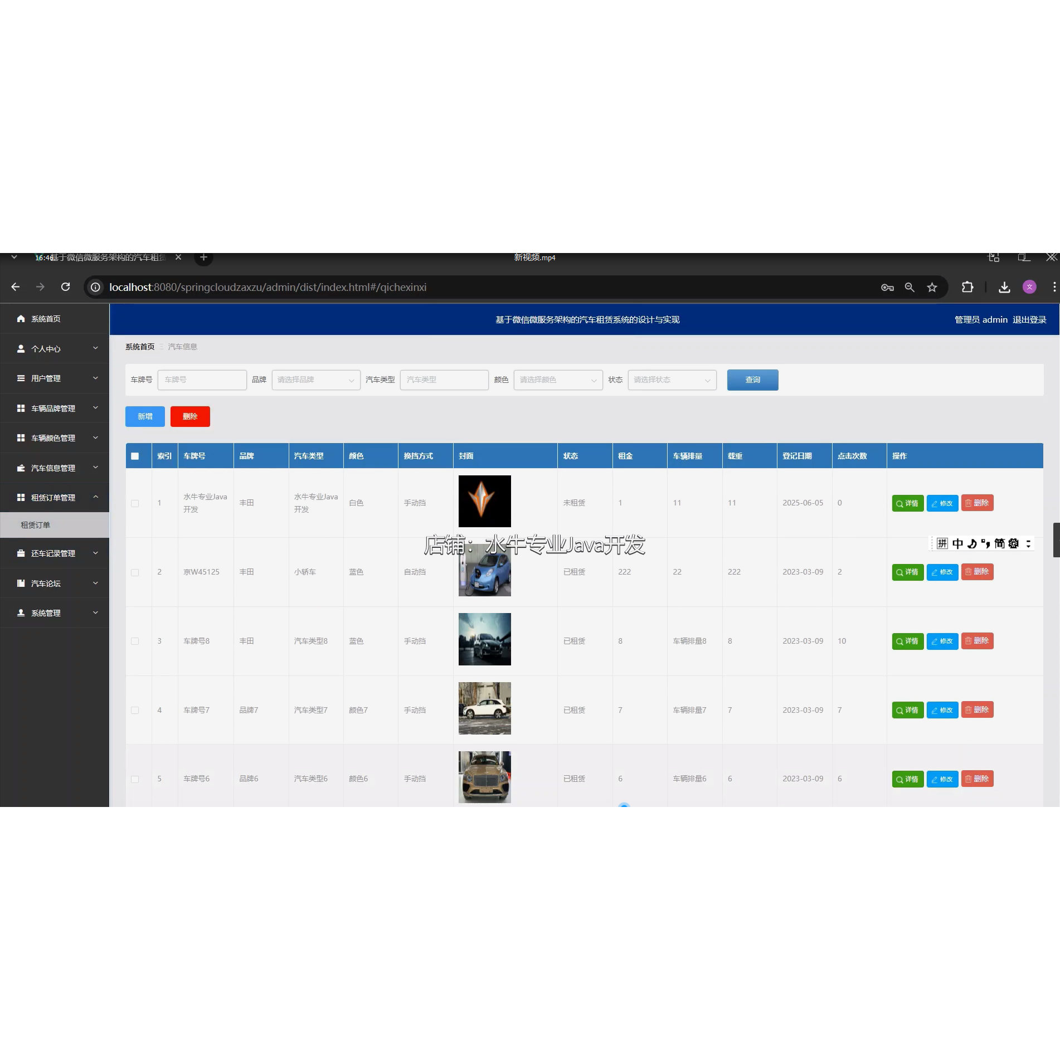Click the purple profile avatar icon
The width and height of the screenshot is (1060, 1060).
(x=1029, y=287)
